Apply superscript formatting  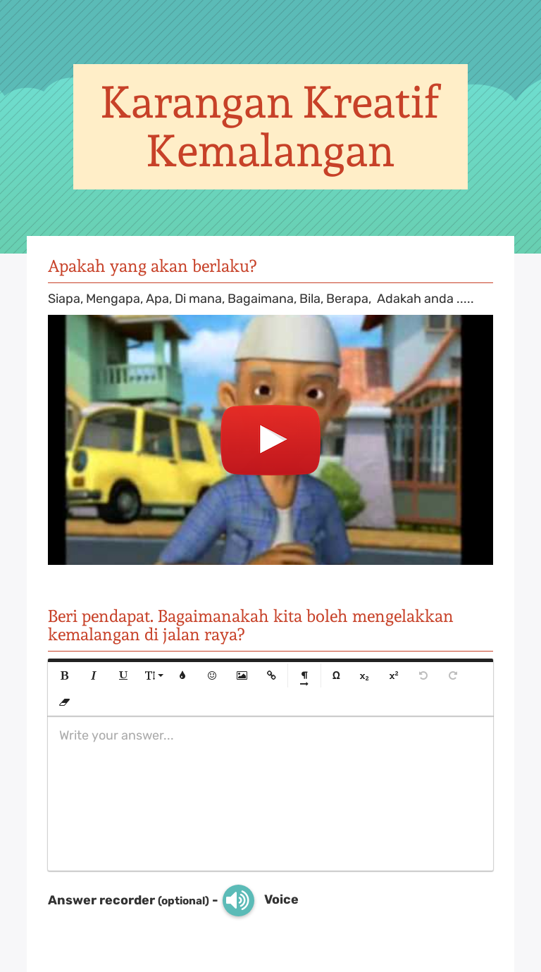pyautogui.click(x=394, y=675)
